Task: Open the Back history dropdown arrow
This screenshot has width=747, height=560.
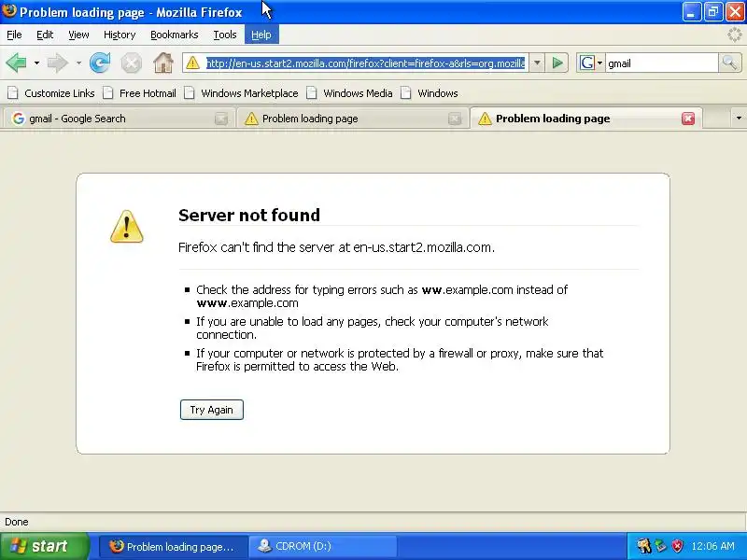Action: point(36,63)
